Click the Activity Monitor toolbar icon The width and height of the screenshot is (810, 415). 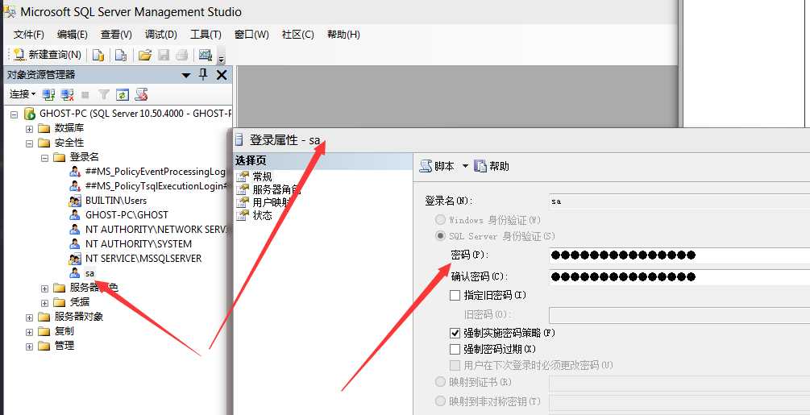(205, 55)
